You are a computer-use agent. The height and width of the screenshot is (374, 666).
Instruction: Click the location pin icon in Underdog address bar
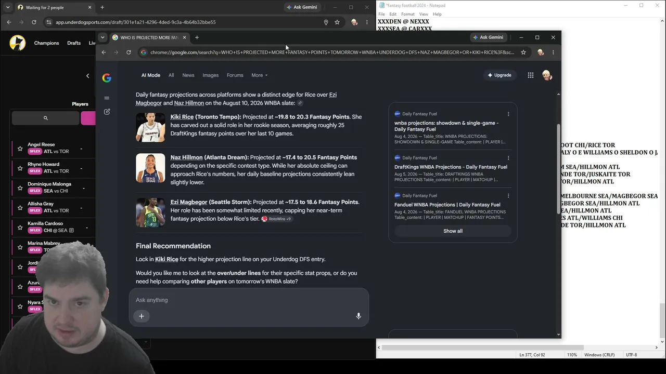tap(326, 22)
